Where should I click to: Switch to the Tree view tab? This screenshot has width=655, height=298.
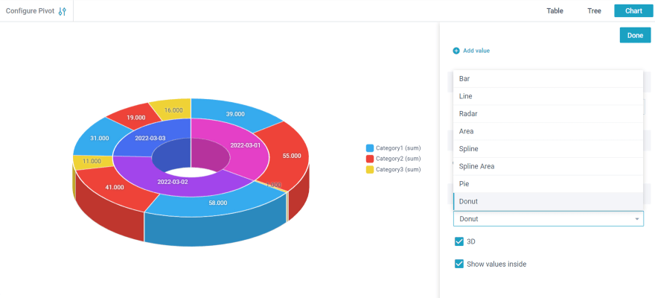coord(594,11)
